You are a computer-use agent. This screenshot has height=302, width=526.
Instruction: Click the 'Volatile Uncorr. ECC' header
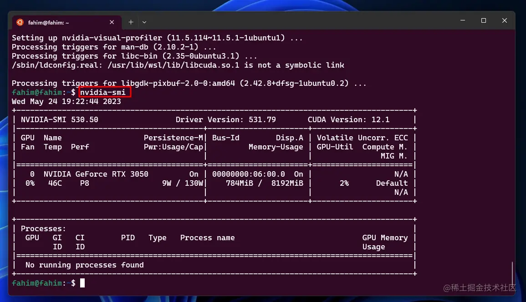(363, 138)
